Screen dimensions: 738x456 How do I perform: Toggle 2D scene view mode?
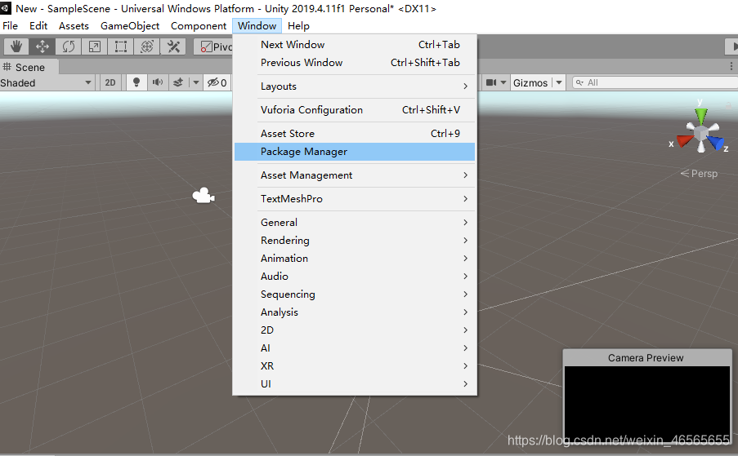point(110,82)
